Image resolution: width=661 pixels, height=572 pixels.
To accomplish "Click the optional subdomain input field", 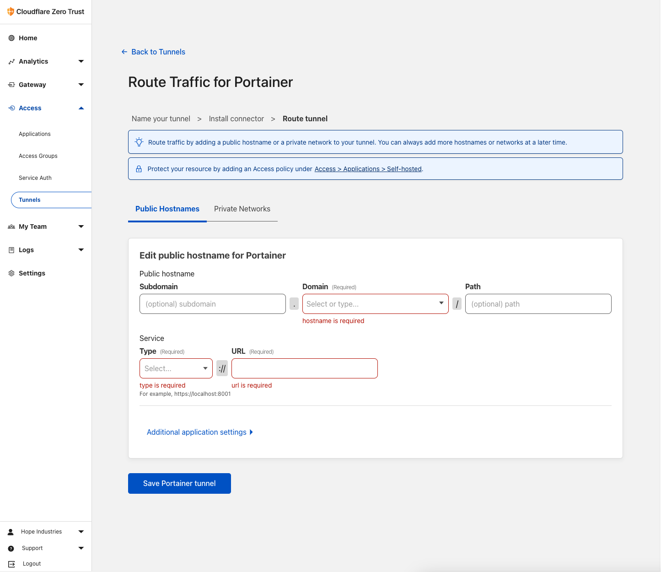I will (x=212, y=303).
